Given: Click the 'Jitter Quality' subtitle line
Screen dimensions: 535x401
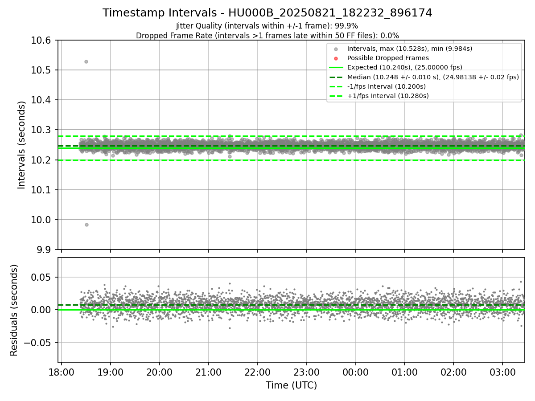Looking at the screenshot, I should click(x=267, y=26).
